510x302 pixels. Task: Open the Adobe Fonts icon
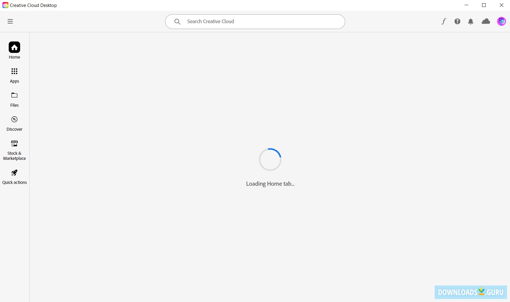click(444, 21)
